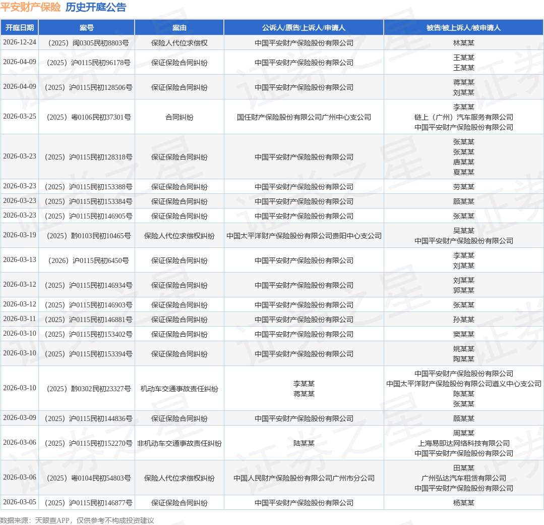The height and width of the screenshot is (525, 544).
Task: Click the 公诉人/原告/上诉人/申请人 column header
Action: point(304,27)
